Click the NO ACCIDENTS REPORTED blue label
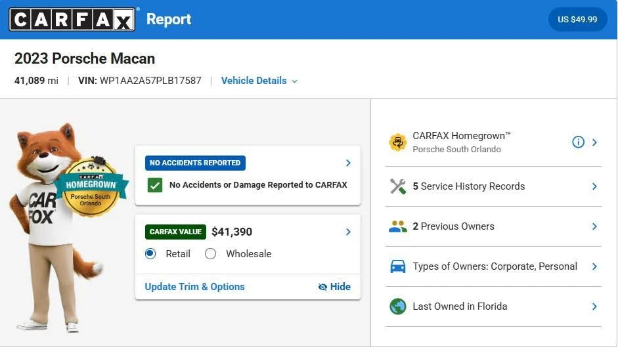The height and width of the screenshot is (357, 618). click(x=195, y=163)
